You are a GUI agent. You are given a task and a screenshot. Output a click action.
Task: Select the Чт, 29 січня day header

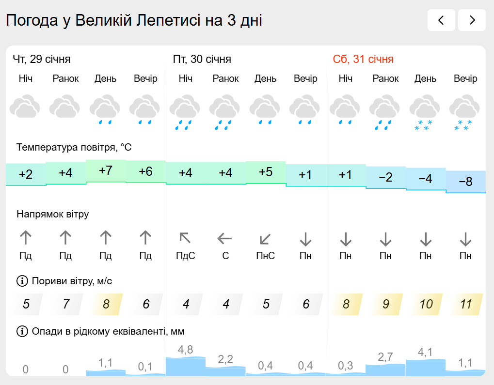[x=42, y=60]
